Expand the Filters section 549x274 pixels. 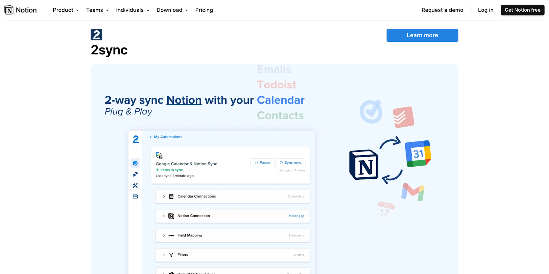164,255
